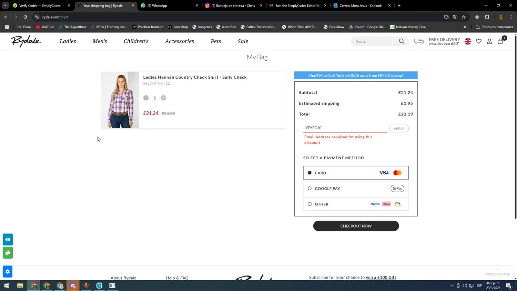
Task: Open Windows Start menu
Action: [6, 286]
